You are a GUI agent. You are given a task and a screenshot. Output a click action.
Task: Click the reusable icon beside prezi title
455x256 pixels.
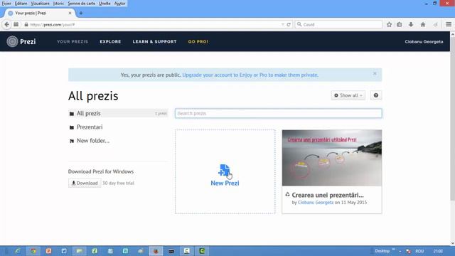point(287,194)
